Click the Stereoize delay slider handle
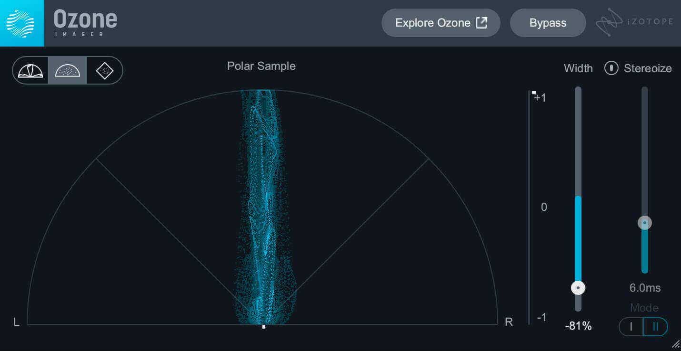The width and height of the screenshot is (681, 351). pyautogui.click(x=645, y=223)
